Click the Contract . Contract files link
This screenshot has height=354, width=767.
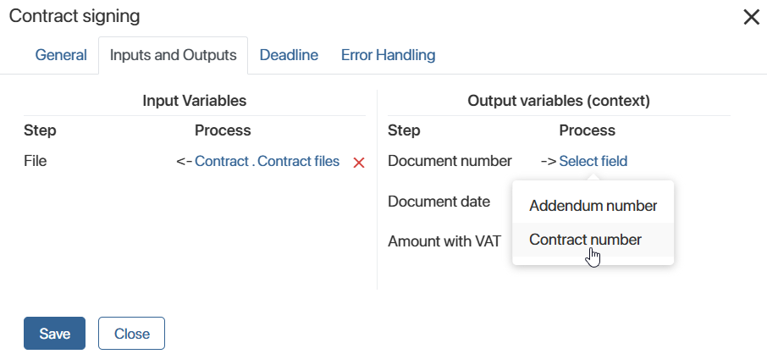coord(267,161)
